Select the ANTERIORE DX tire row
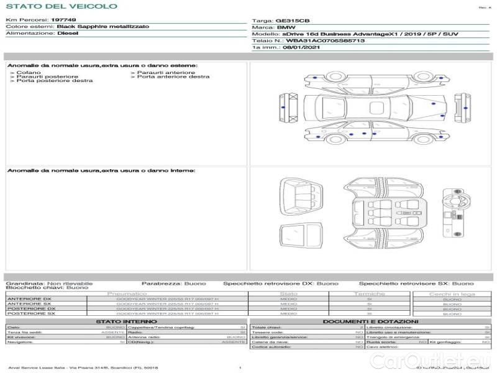This screenshot has width=497, height=373. click(x=124, y=299)
